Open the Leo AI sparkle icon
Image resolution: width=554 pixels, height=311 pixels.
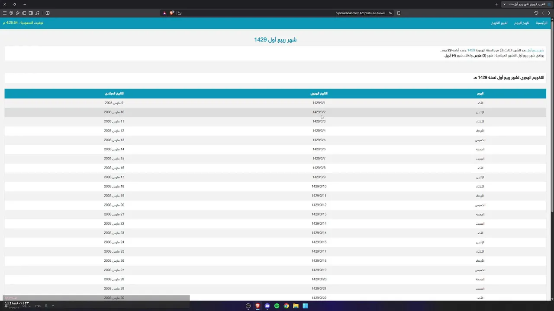click(17, 13)
